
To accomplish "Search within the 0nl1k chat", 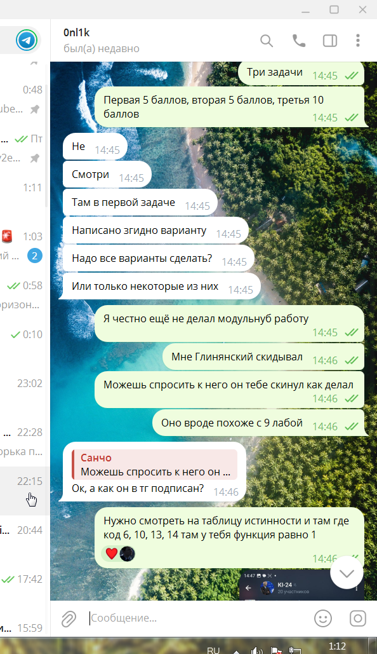I will tap(267, 41).
